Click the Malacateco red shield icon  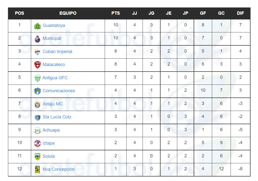(38, 65)
